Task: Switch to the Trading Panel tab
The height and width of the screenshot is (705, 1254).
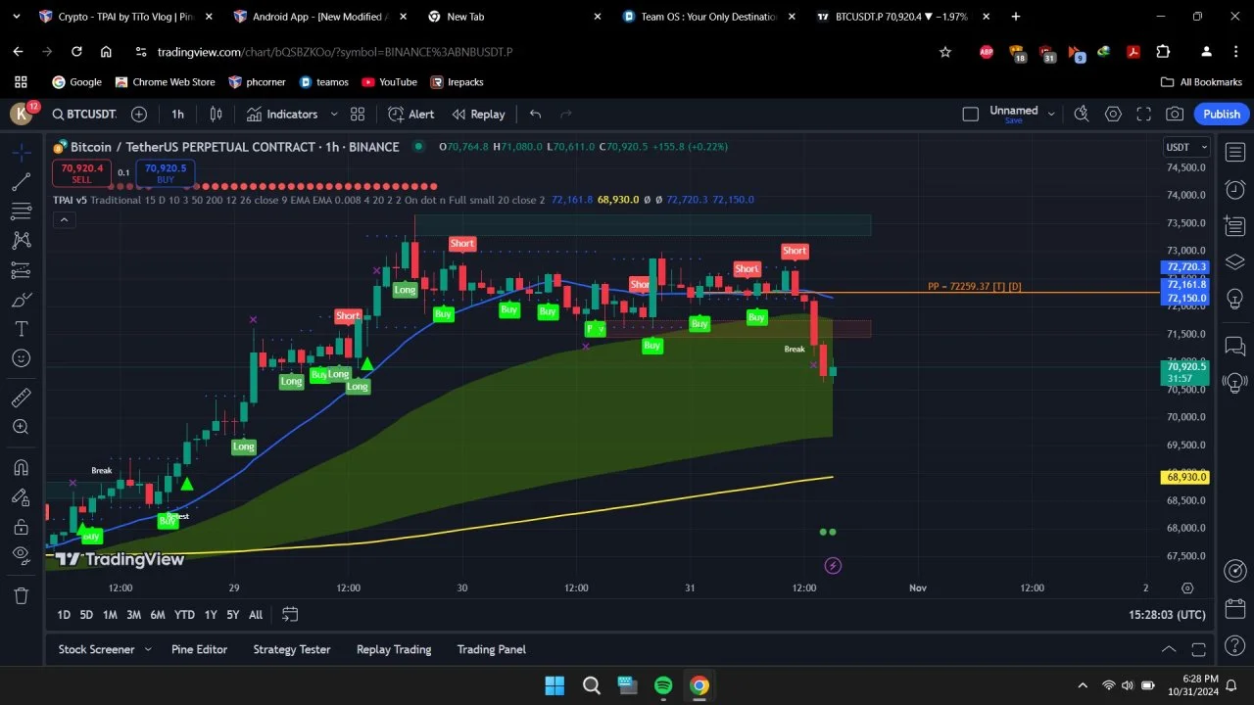Action: tap(491, 649)
